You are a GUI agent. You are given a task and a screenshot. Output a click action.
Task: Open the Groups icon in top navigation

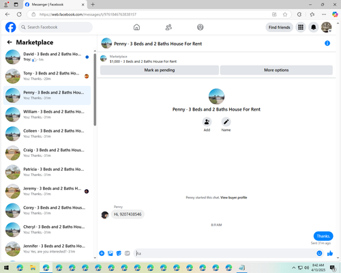(x=201, y=27)
